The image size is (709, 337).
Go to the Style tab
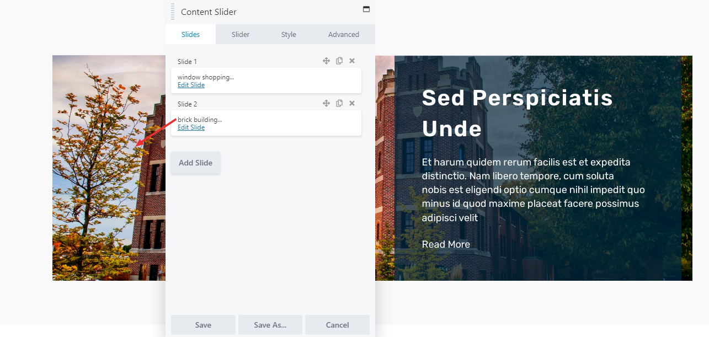[x=289, y=34]
